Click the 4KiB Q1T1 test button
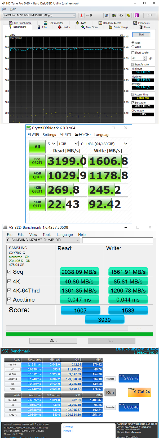The height and width of the screenshot is (438, 159). (37, 204)
